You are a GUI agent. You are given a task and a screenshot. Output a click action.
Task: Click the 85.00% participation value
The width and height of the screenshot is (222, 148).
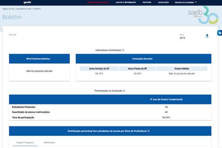tap(166, 118)
